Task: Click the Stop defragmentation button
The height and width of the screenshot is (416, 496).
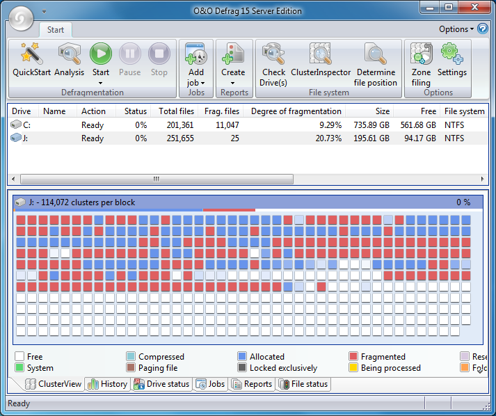Action: tap(159, 60)
